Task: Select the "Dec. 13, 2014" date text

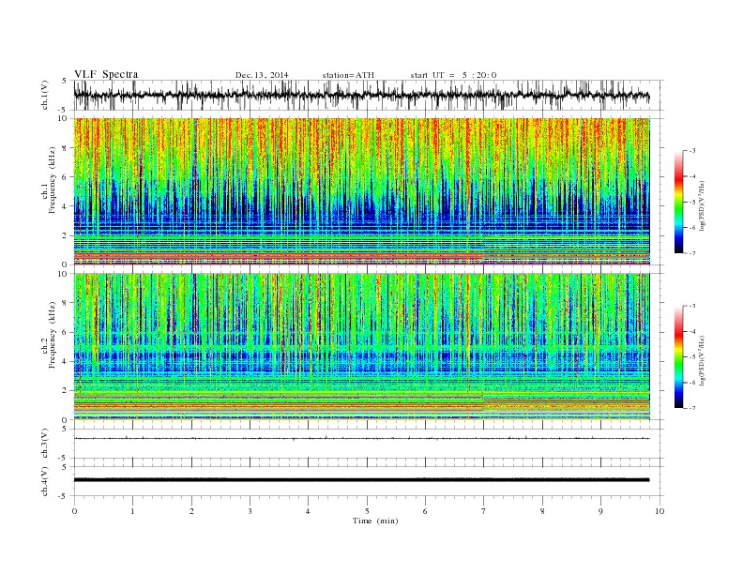Action: pyautogui.click(x=262, y=75)
